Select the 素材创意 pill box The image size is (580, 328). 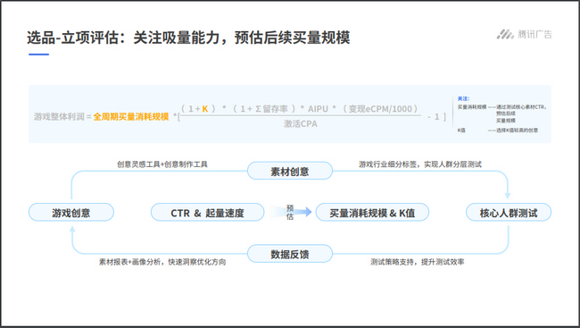[290, 172]
